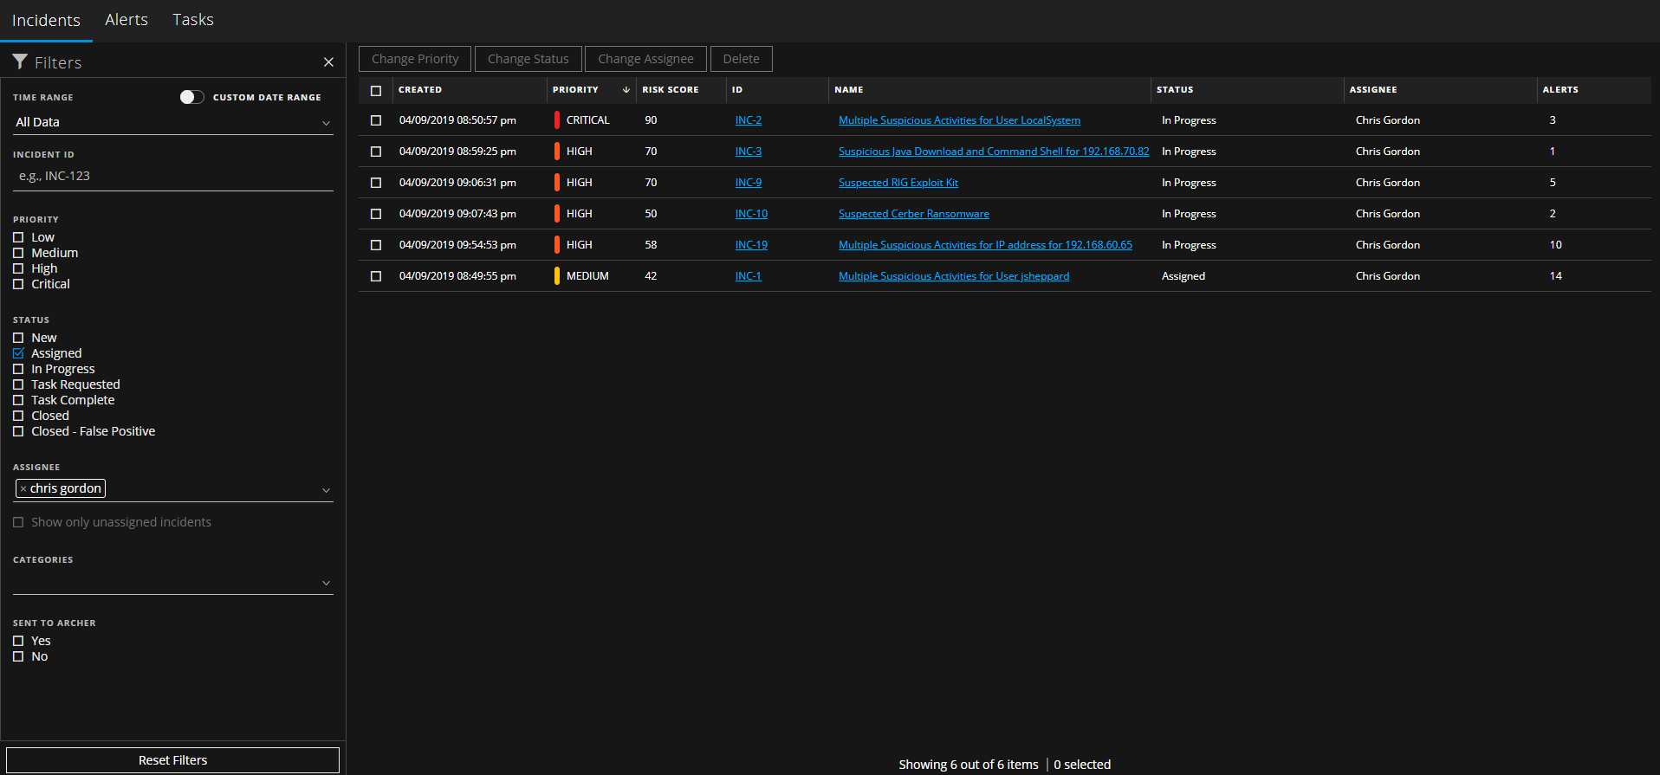Open the Assignee dropdown chevron
This screenshot has height=775, width=1660.
click(326, 490)
